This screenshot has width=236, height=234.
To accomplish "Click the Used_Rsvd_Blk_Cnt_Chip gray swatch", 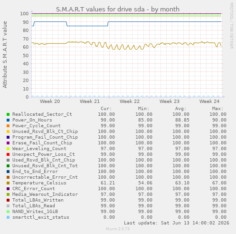I will (x=8, y=160).
